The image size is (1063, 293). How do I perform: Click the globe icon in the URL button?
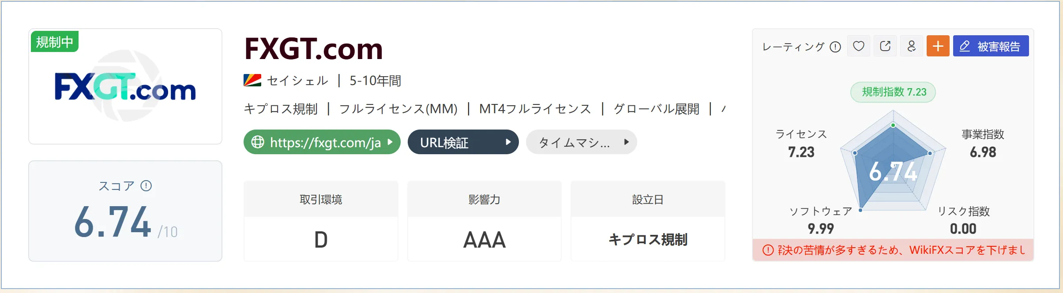258,142
